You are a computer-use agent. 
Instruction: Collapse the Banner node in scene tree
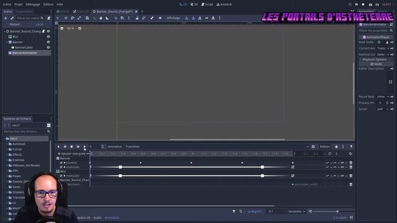[7, 42]
